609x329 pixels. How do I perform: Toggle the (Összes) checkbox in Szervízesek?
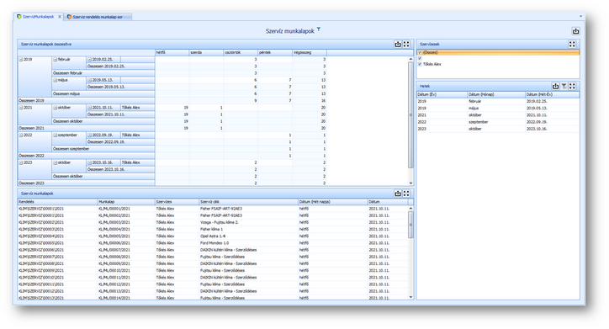[x=420, y=52]
